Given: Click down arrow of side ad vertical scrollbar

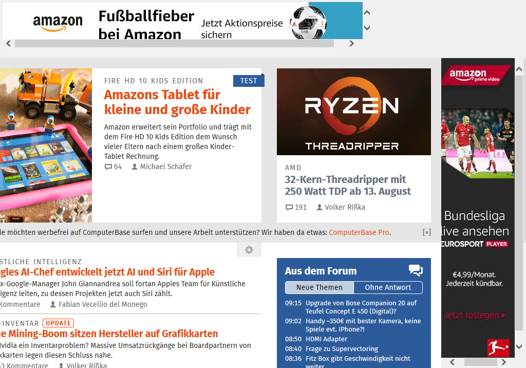Looking at the screenshot, I should click(519, 346).
